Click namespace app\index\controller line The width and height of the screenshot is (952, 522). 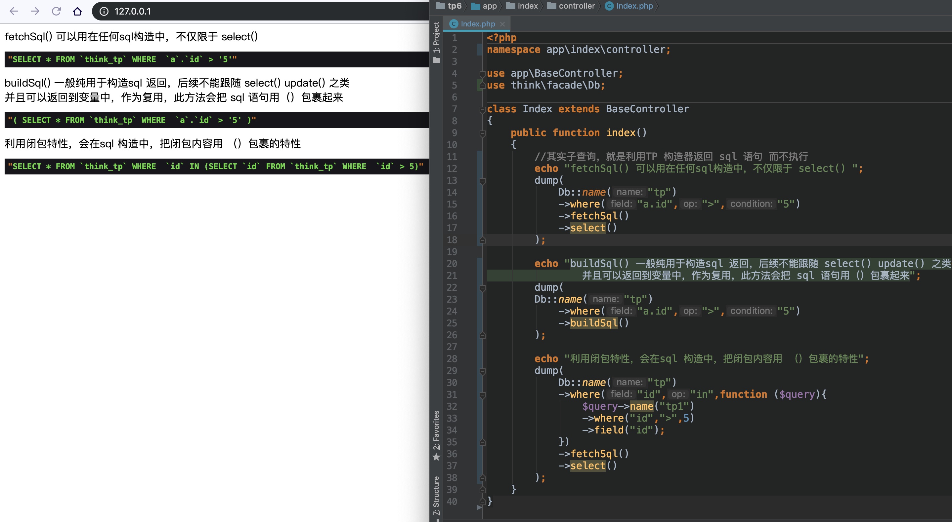(578, 50)
